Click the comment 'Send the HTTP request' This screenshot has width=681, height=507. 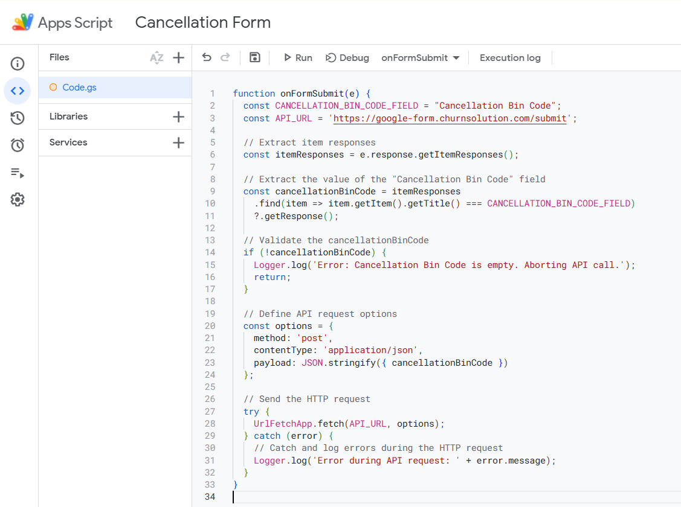coord(307,399)
